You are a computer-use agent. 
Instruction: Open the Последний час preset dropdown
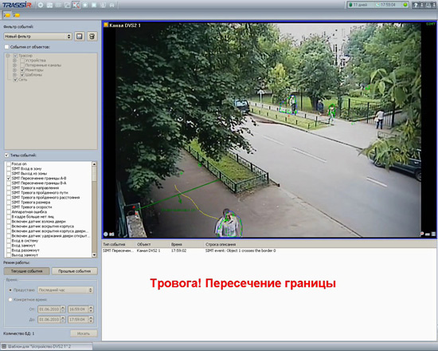(x=65, y=290)
